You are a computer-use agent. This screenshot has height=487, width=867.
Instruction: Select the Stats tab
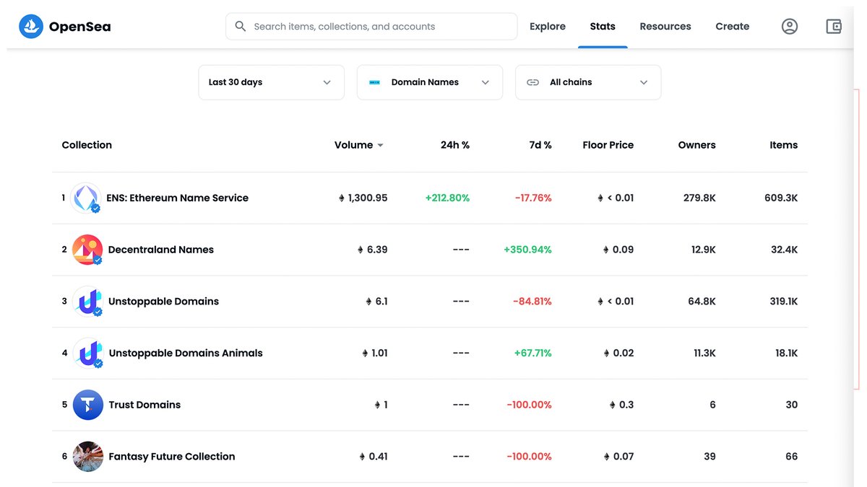(602, 26)
